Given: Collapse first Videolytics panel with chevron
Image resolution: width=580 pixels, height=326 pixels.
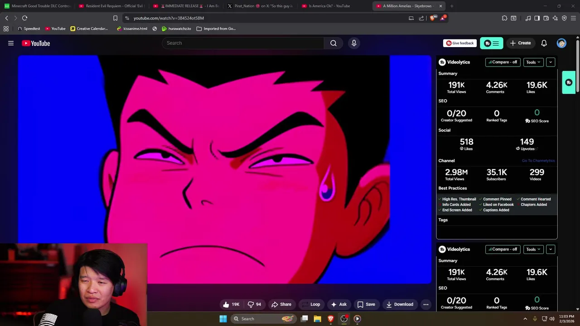Looking at the screenshot, I should pos(551,62).
